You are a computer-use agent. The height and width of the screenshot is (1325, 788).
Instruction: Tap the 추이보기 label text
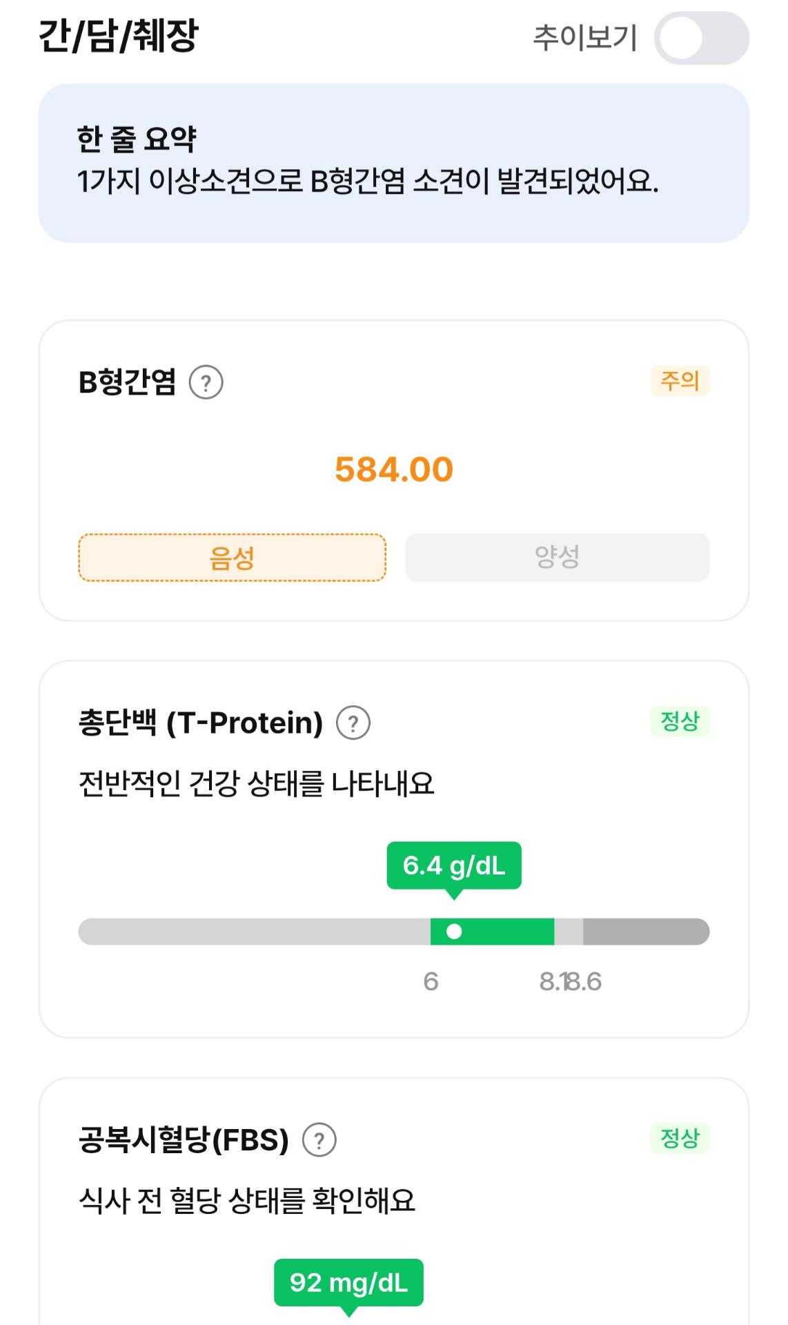584,38
